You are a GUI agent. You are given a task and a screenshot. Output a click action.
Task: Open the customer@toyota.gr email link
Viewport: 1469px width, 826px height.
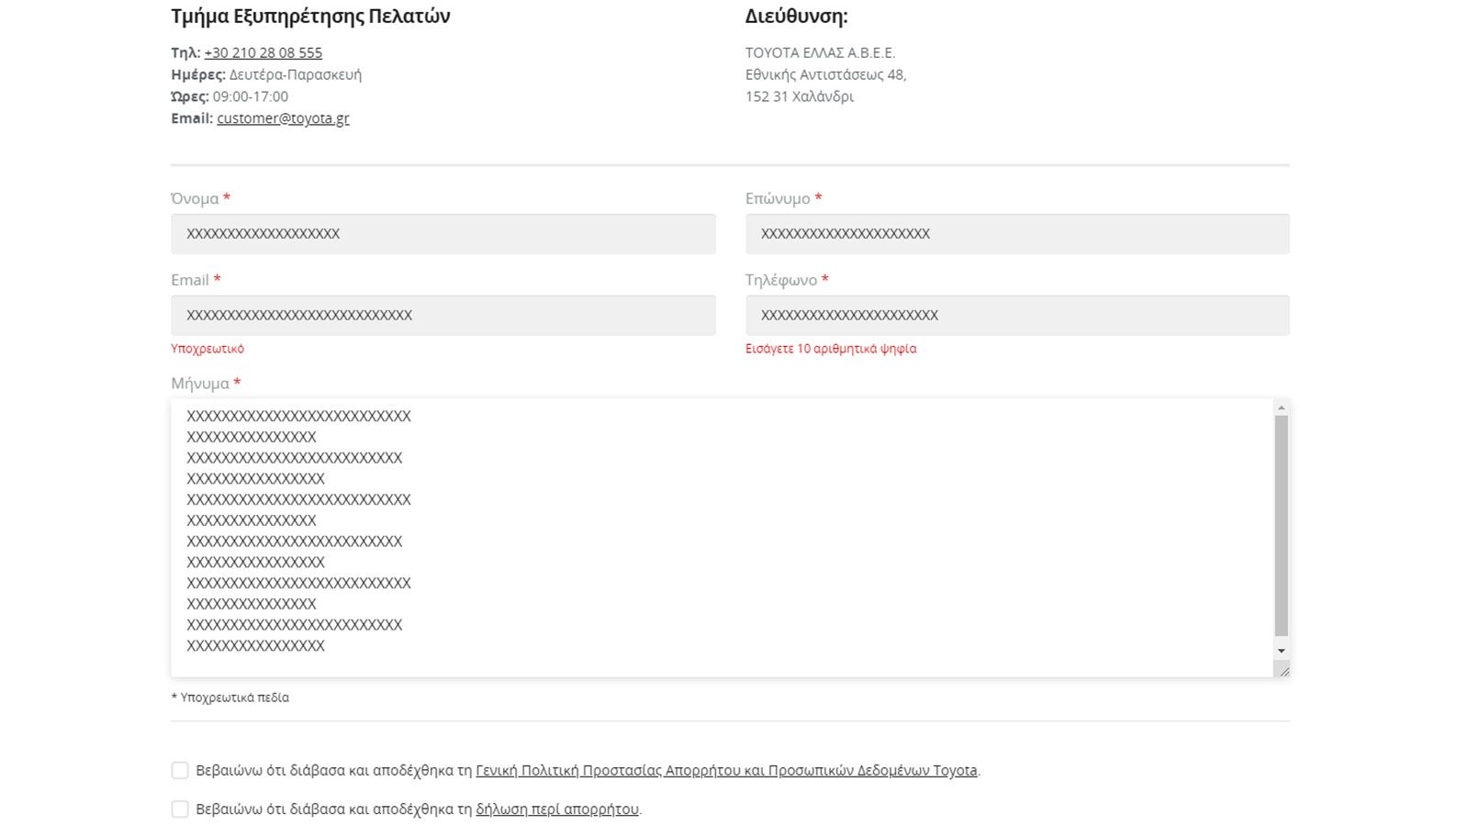(x=283, y=117)
